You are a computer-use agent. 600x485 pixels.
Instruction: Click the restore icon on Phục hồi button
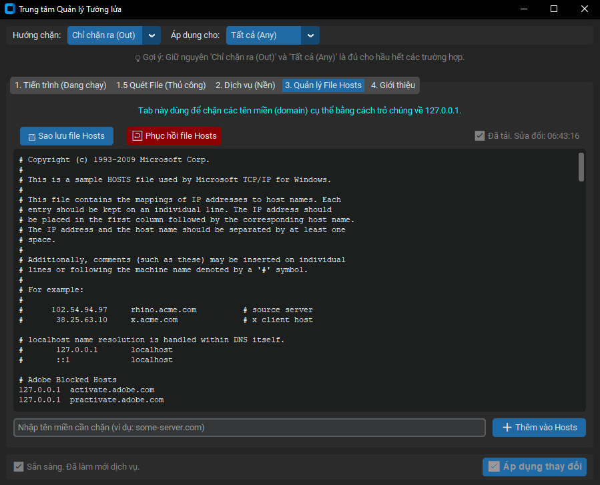click(137, 136)
